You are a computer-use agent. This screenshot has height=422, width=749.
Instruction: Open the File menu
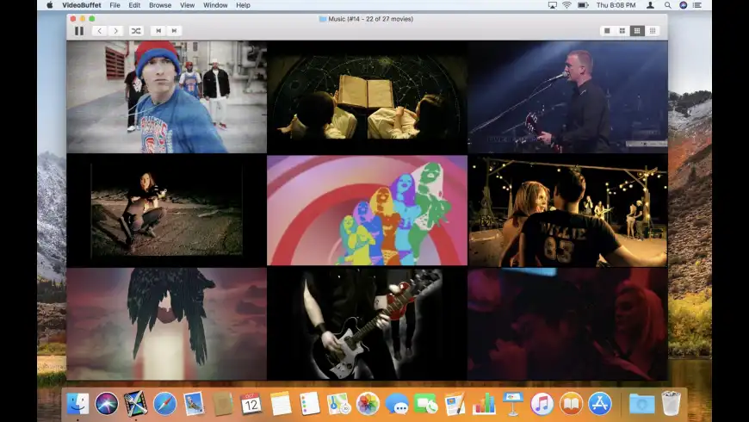115,5
